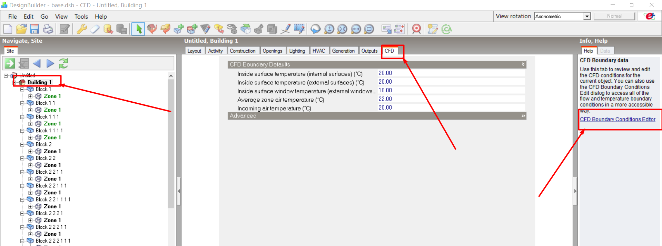Print using the printer toolbar icon
The width and height of the screenshot is (662, 246).
48,29
